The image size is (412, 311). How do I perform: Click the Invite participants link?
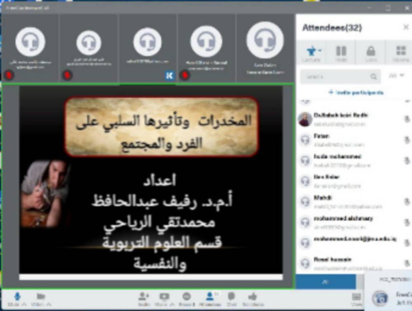(x=356, y=92)
